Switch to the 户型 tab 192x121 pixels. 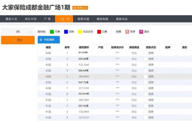(47, 19)
